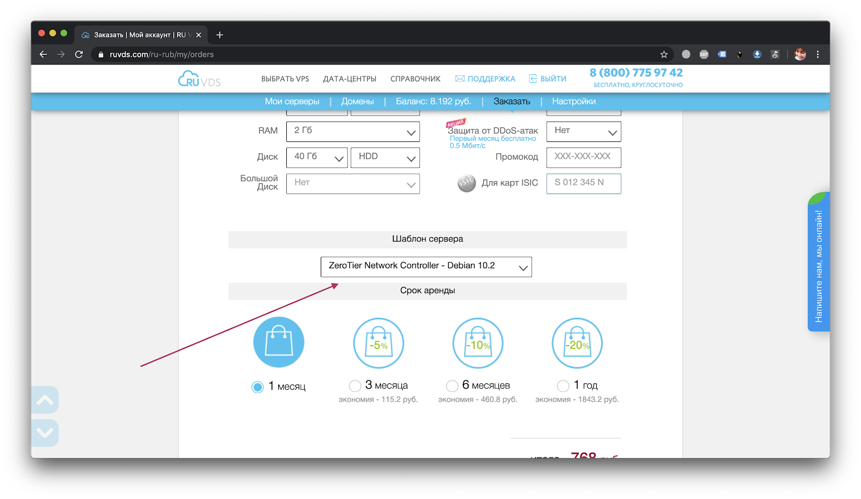Open the Chrome three-dot menu
Screen dimensions: 861x499
point(817,54)
